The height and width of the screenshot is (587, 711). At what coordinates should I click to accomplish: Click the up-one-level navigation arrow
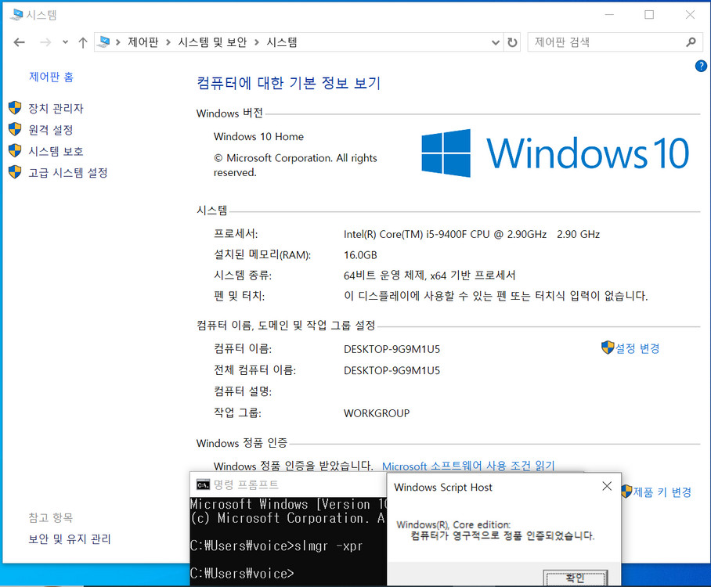(83, 42)
